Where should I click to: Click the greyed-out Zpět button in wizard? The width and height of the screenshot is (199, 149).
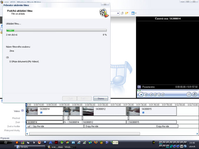[x=70, y=99]
